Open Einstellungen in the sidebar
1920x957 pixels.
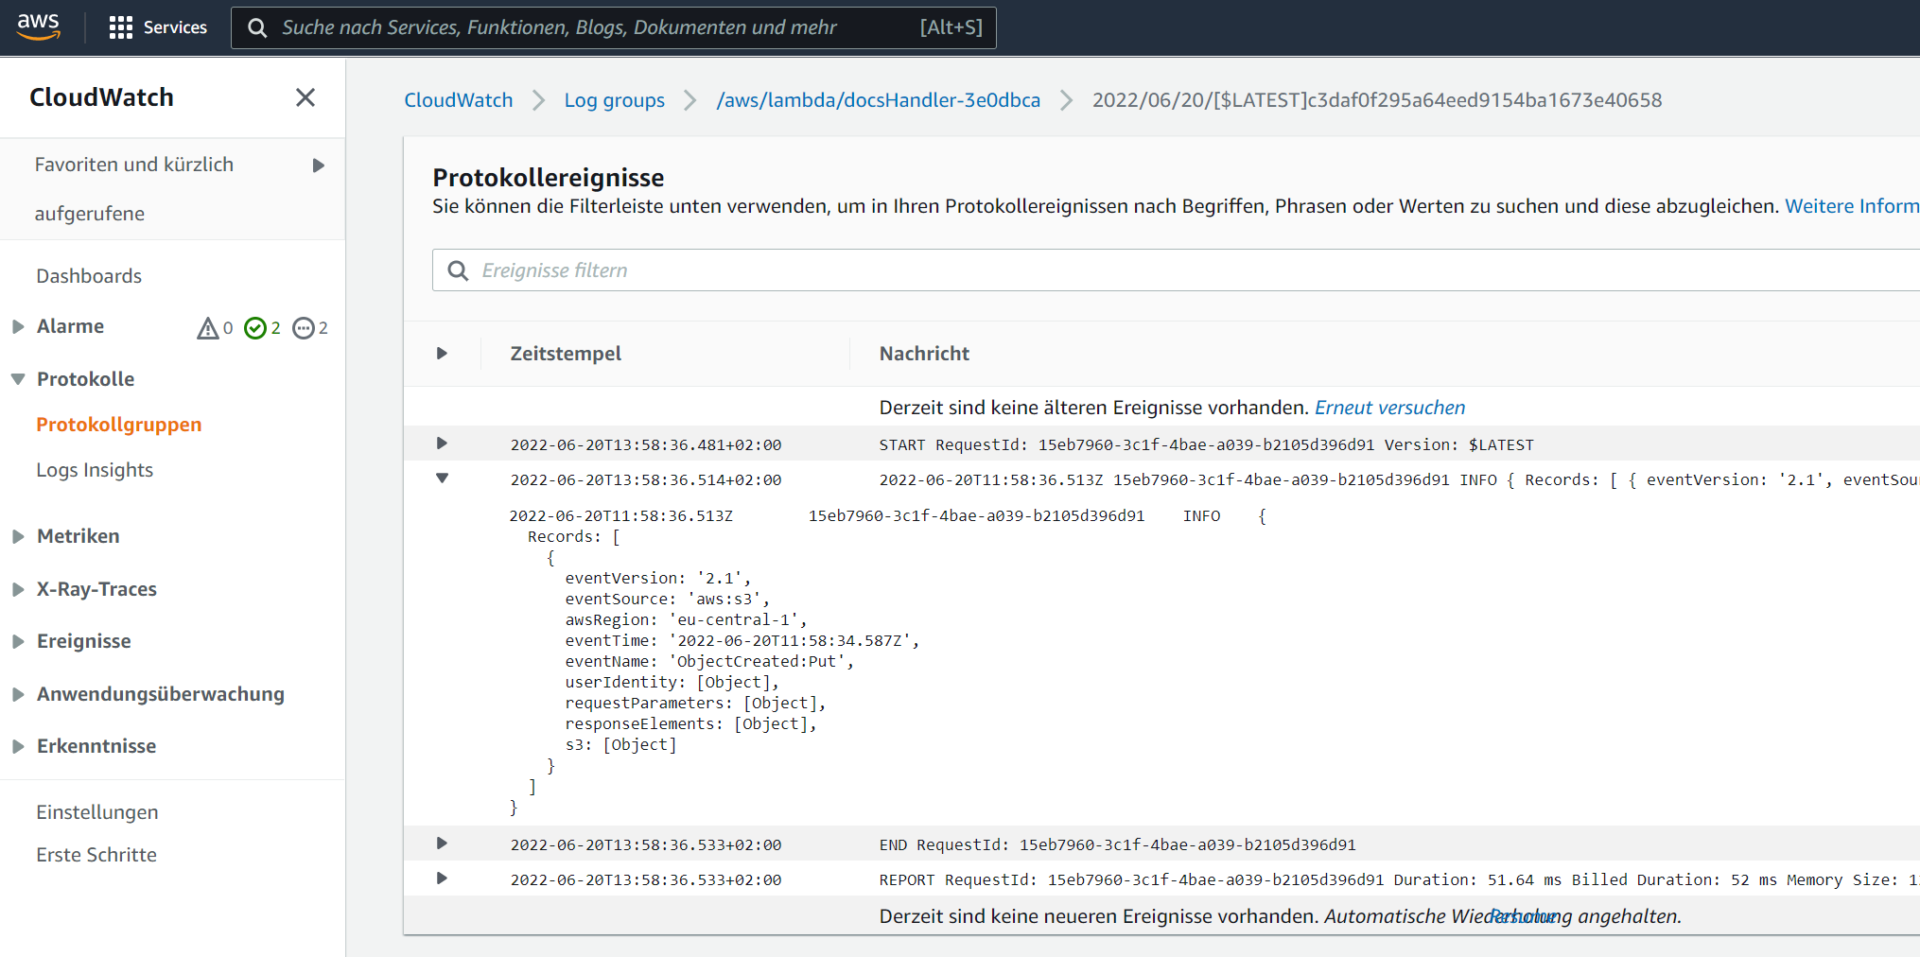(97, 812)
